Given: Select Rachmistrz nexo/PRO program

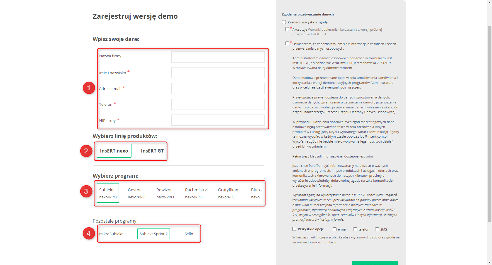Looking at the screenshot, I should point(196,193).
